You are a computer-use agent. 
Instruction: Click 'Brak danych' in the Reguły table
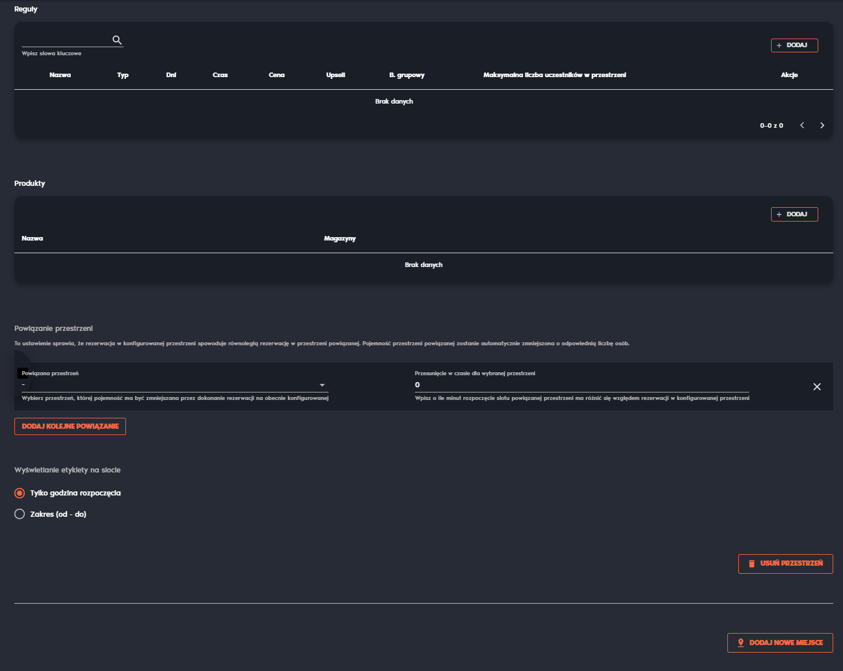394,101
